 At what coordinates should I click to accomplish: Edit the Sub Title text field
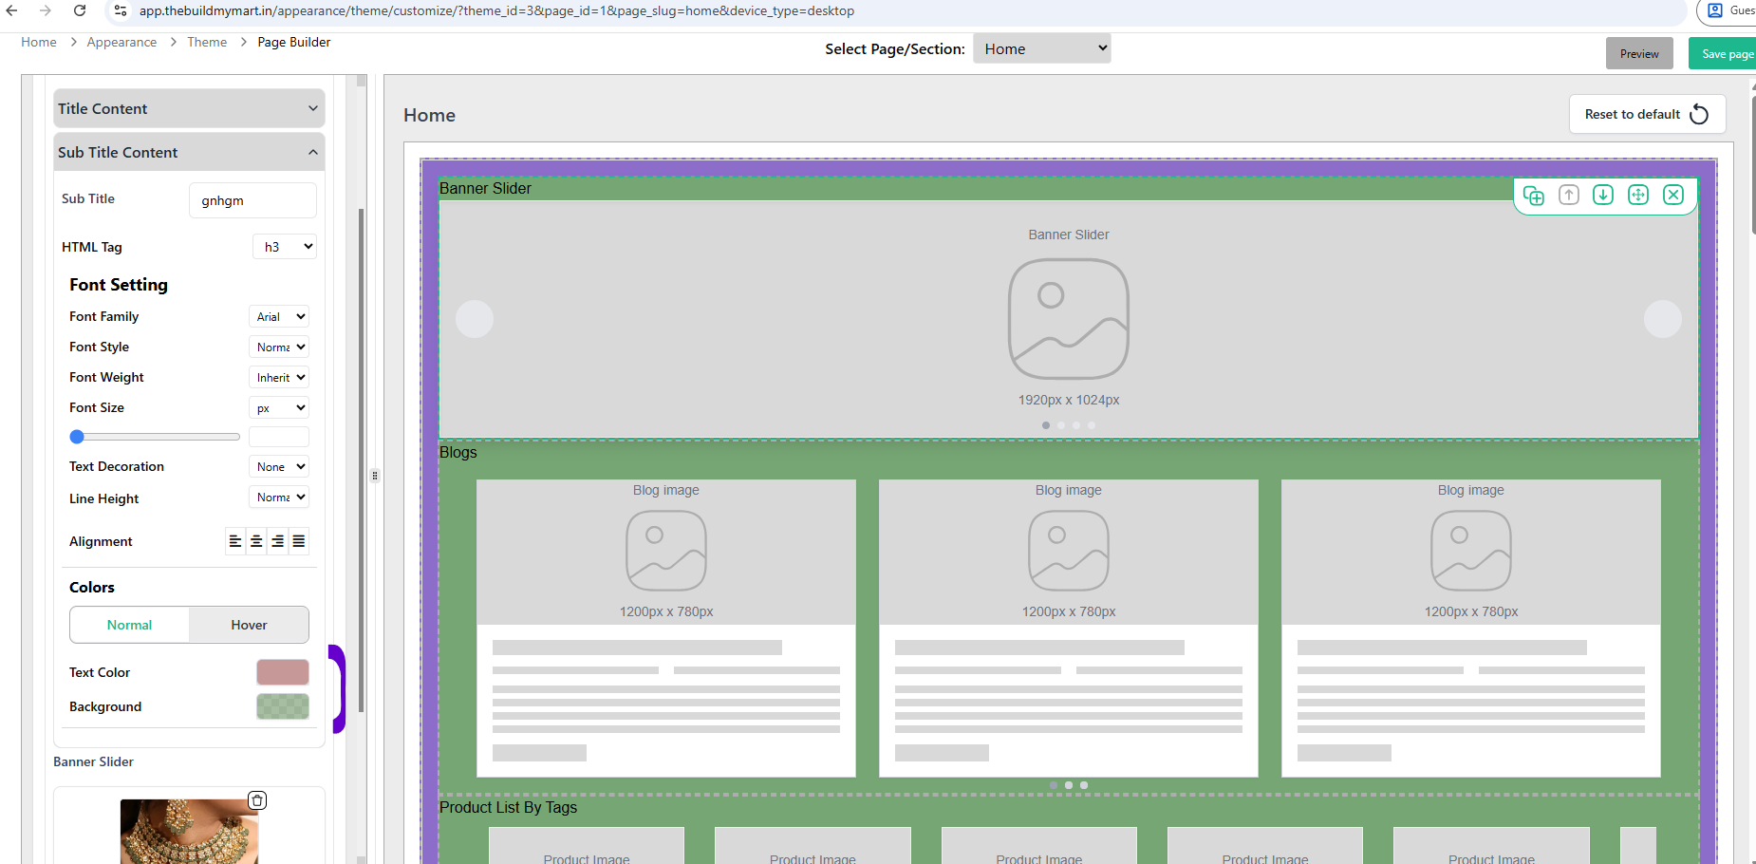click(252, 200)
